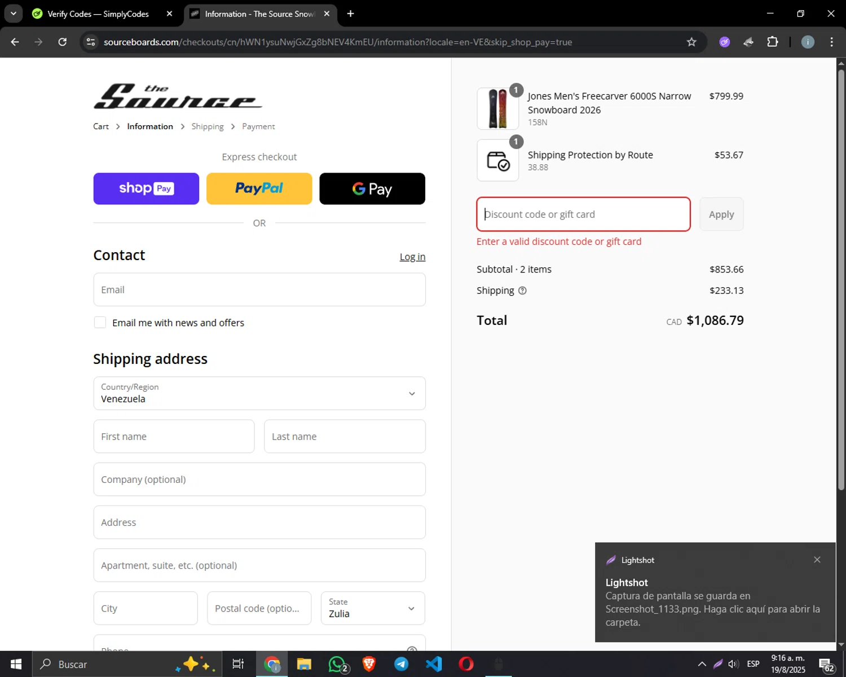Click the Shipping Protection by Route icon
The height and width of the screenshot is (677, 846).
click(497, 161)
